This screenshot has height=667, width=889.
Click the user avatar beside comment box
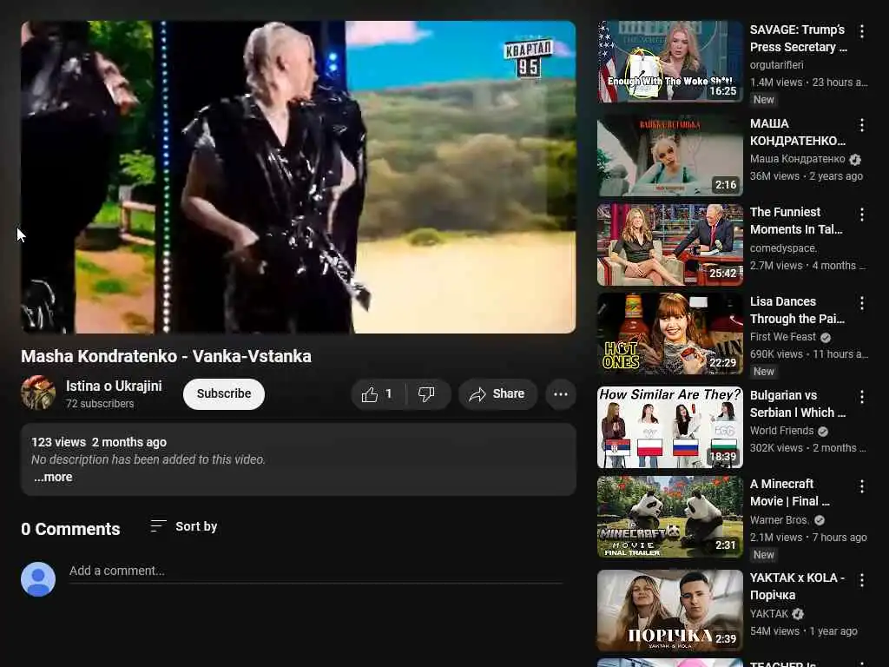pos(38,579)
